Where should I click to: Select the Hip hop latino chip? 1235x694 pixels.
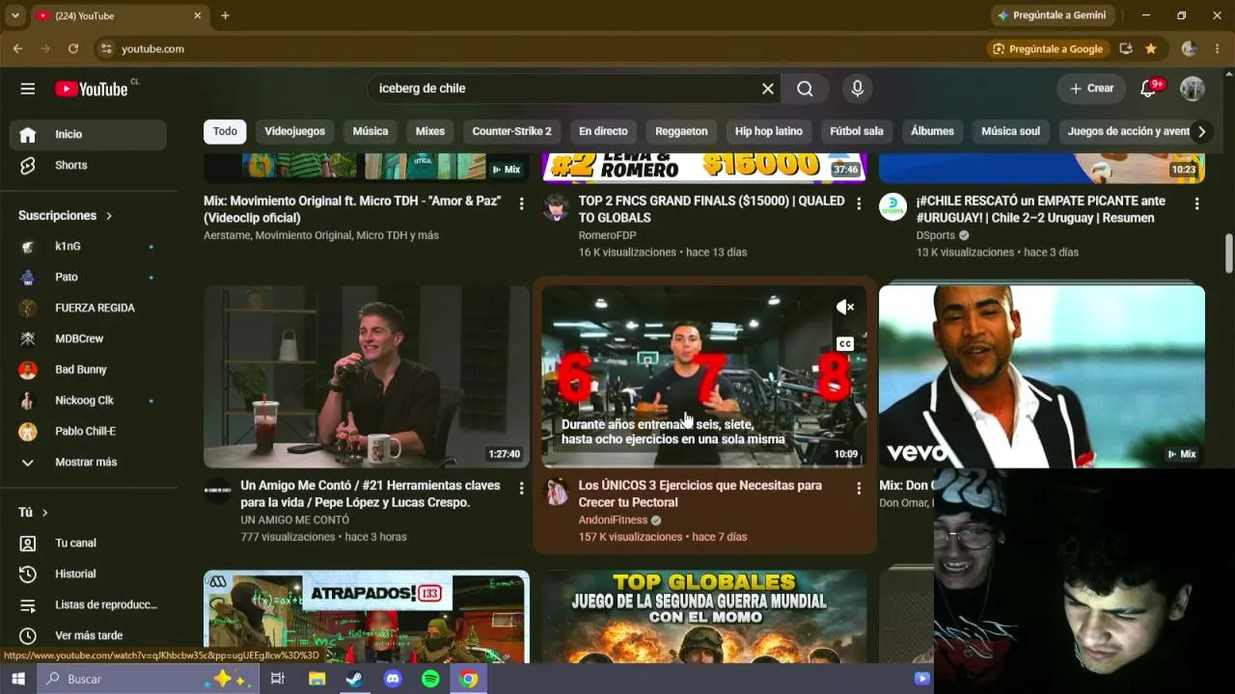769,132
